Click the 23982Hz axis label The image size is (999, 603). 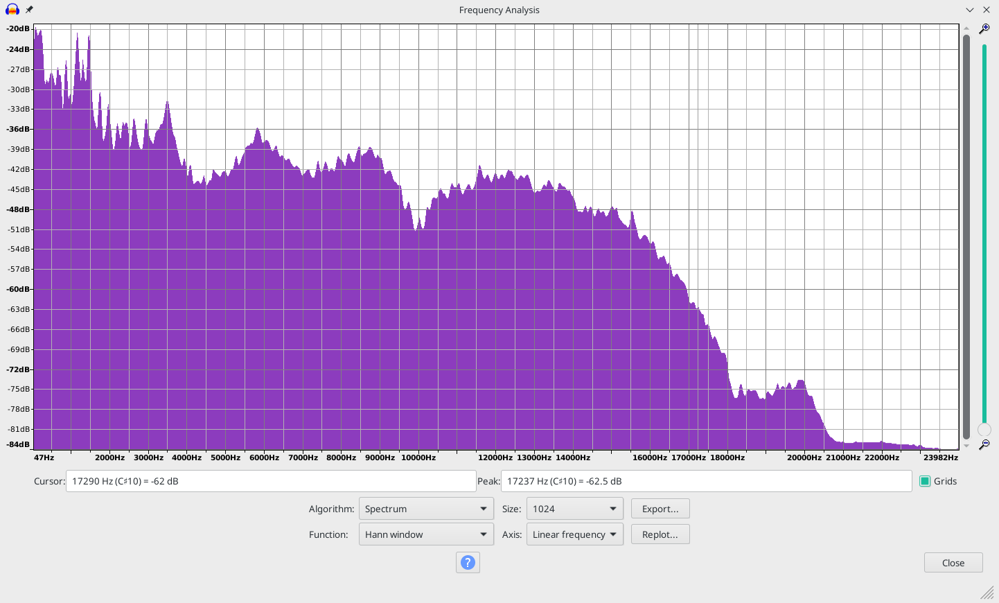coord(941,457)
